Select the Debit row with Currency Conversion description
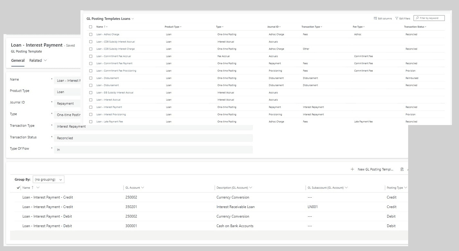459x251 pixels. [x=209, y=216]
